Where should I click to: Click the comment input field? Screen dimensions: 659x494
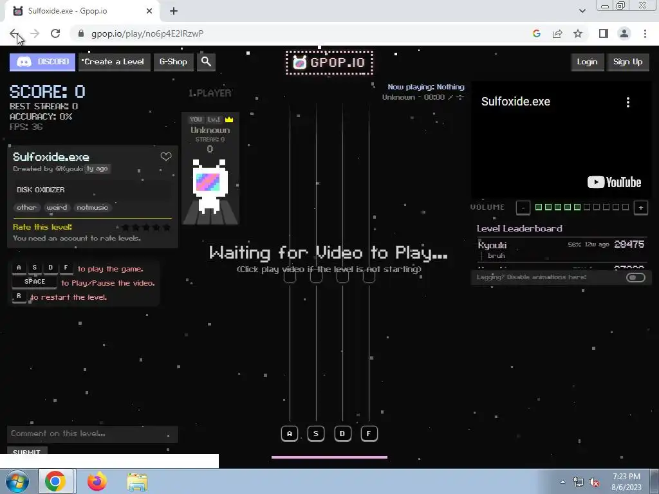coord(93,434)
